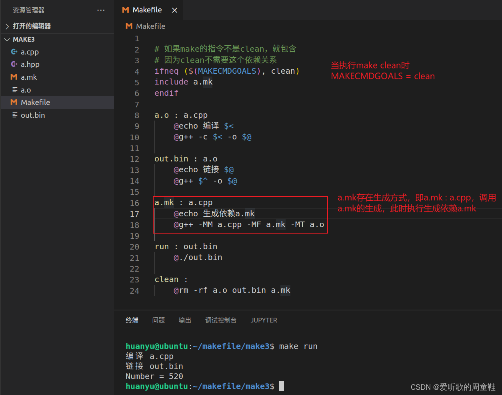
Task: Open a.hpp from the explorer
Action: (30, 64)
